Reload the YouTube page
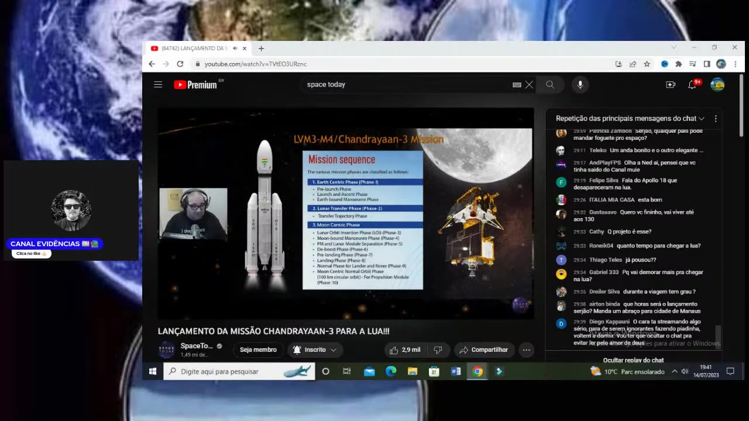 [x=180, y=64]
